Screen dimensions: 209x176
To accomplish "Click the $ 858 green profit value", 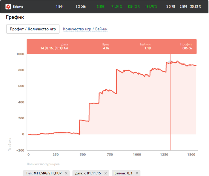I will tap(101, 7).
